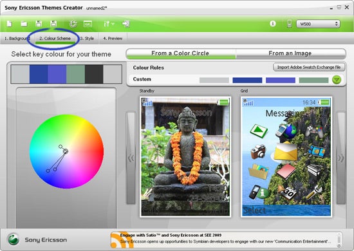This screenshot has height=251, width=354.
Task: Select the green swatch in the Custom row
Action: (313, 80)
